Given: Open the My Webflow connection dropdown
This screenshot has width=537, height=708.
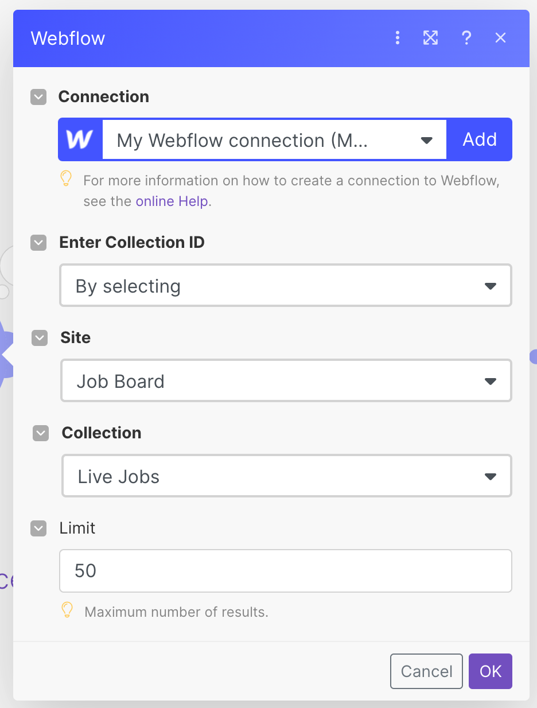Looking at the screenshot, I should click(274, 140).
